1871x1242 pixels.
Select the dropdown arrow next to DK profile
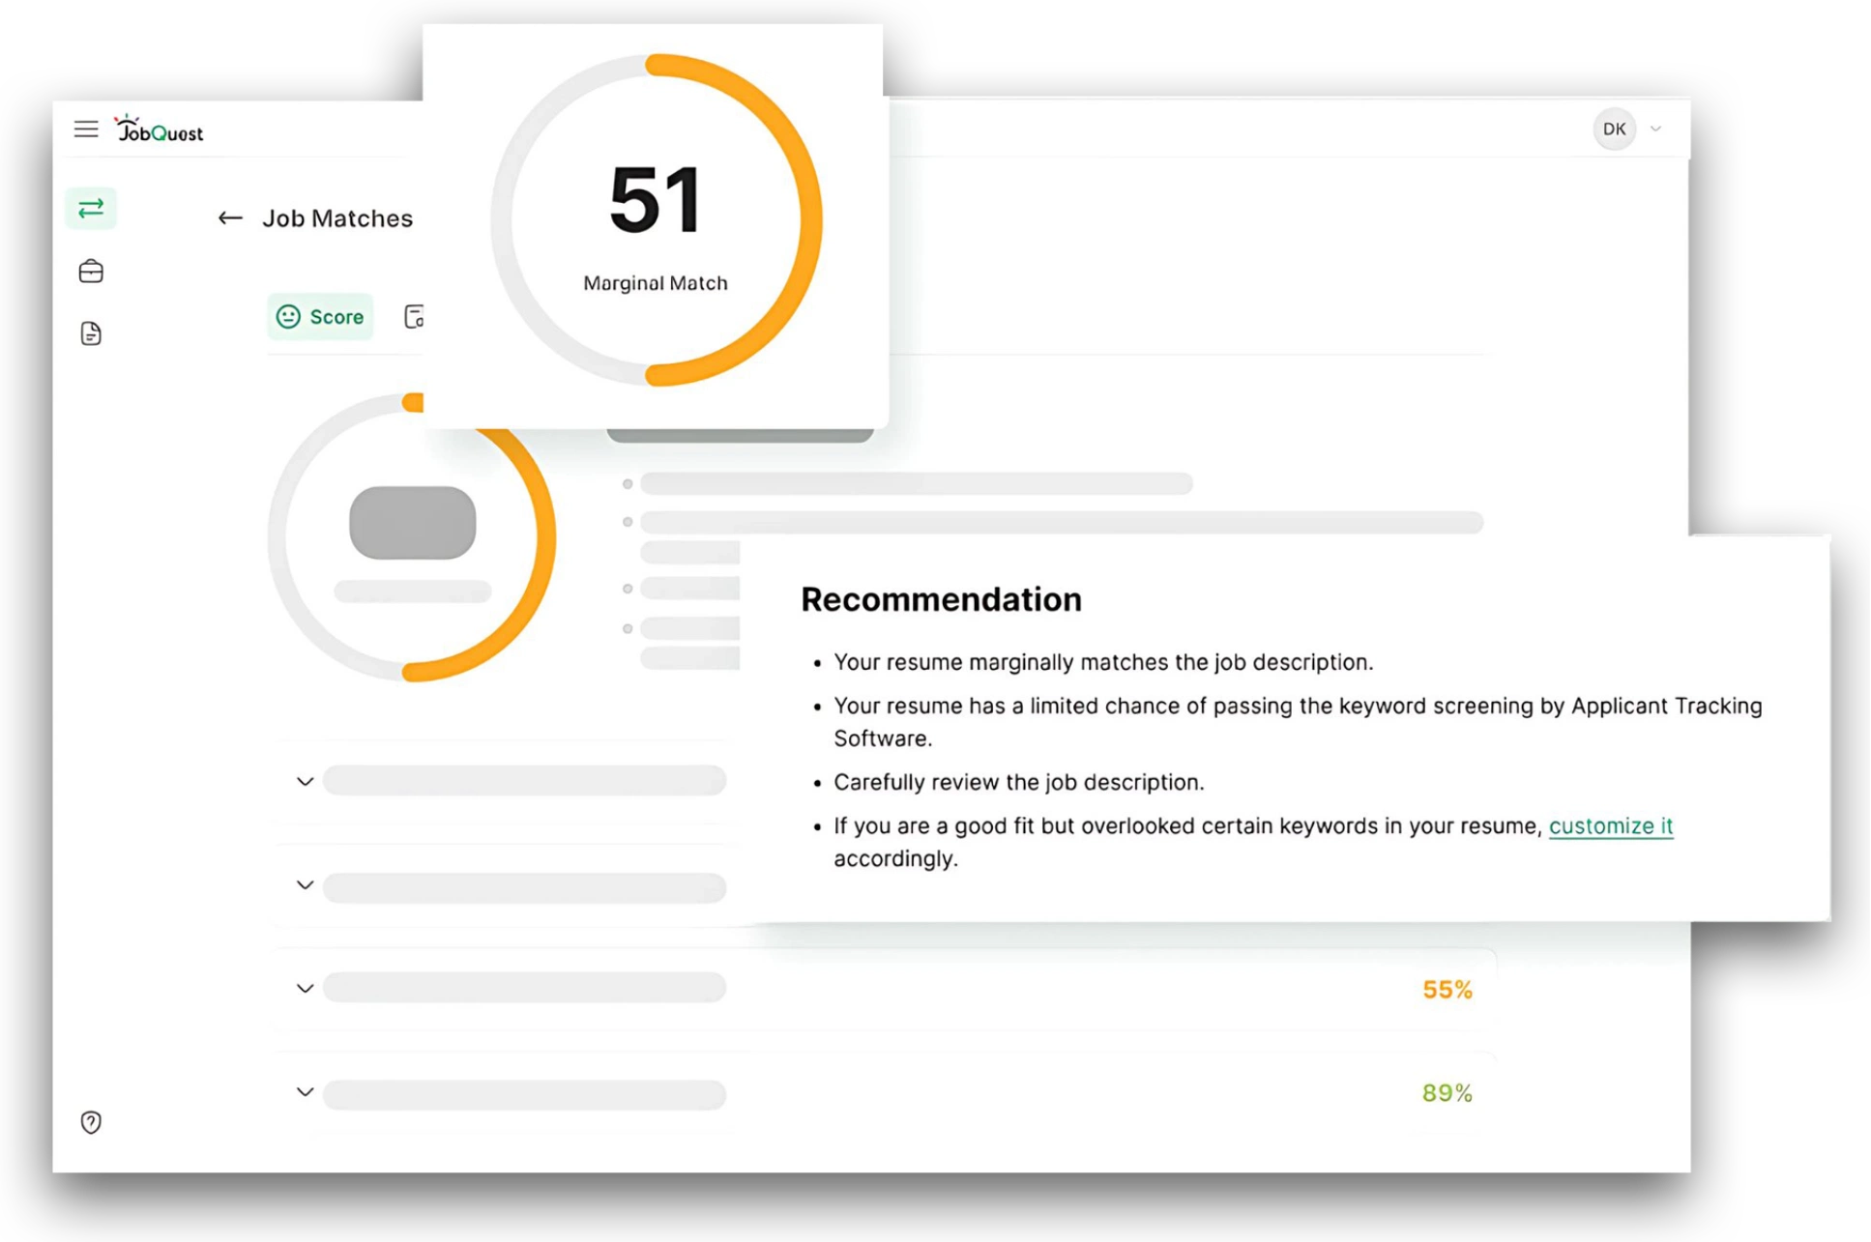point(1654,129)
